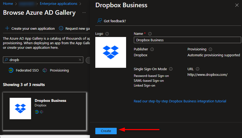Click info icon next to URL
Viewport: 242px width, 138px height.
[x=198, y=69]
